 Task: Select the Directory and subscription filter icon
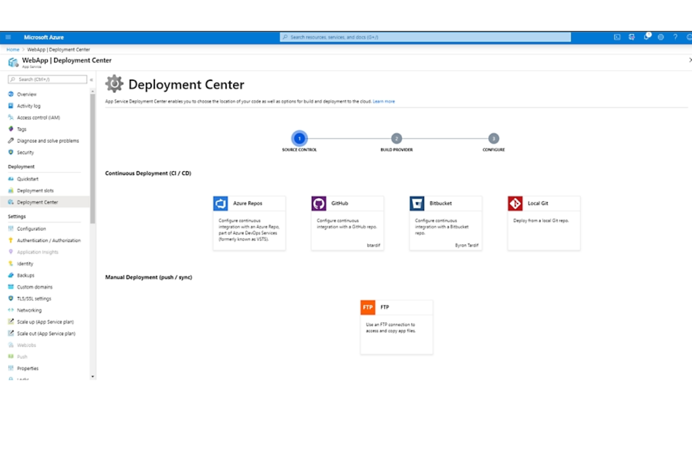[632, 37]
